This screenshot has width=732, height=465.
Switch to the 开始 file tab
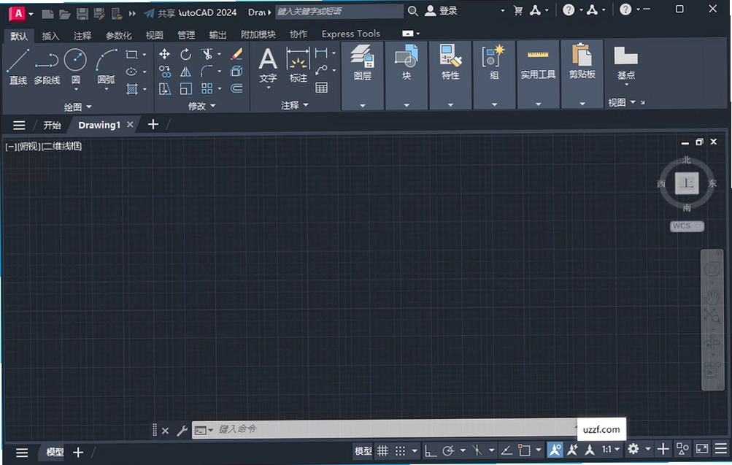[x=53, y=125]
